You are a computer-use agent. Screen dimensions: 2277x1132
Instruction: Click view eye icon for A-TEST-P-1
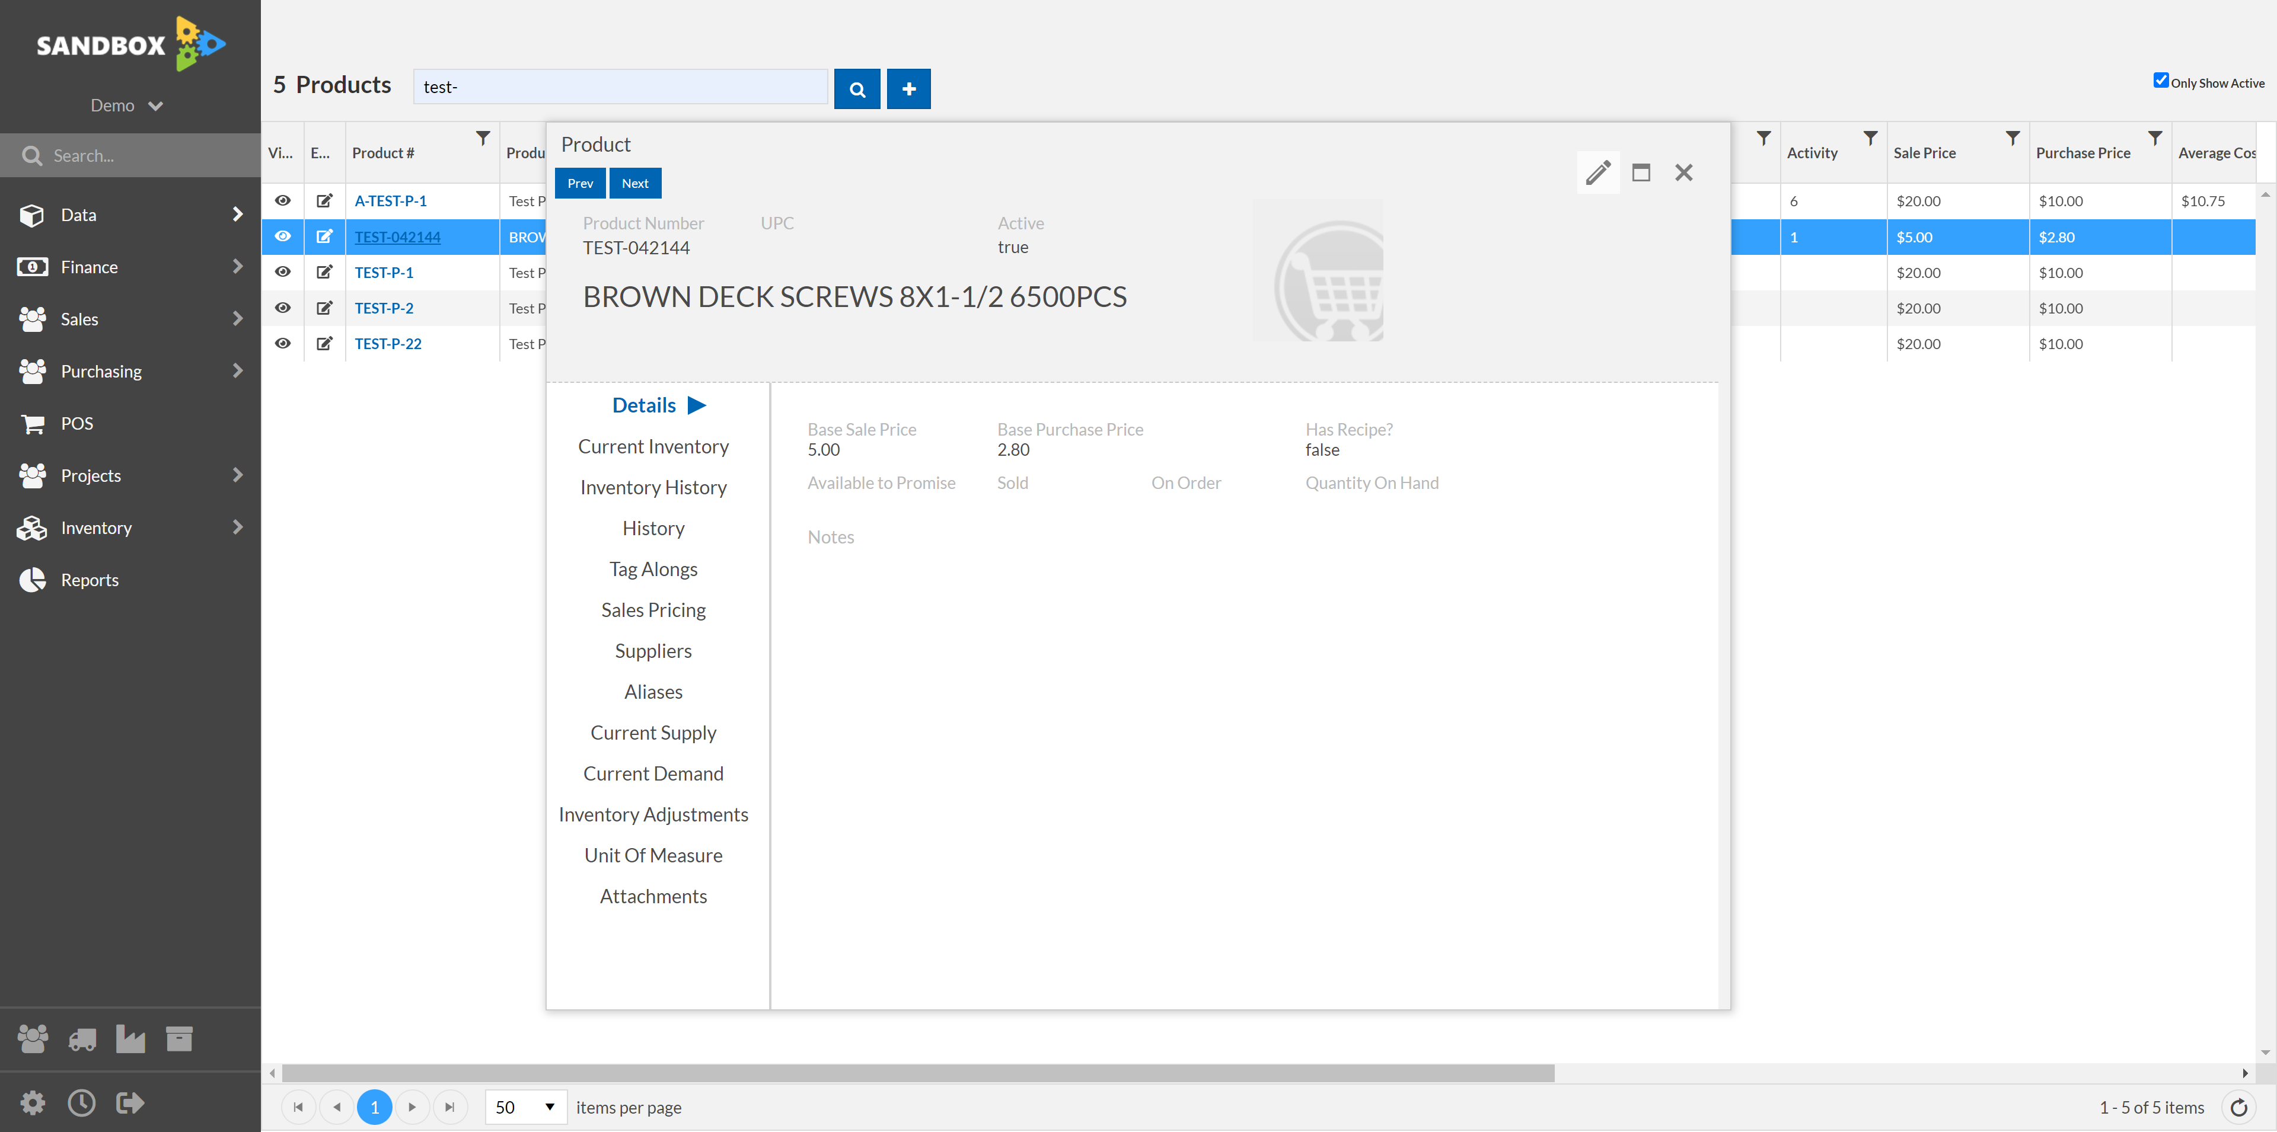click(x=283, y=200)
